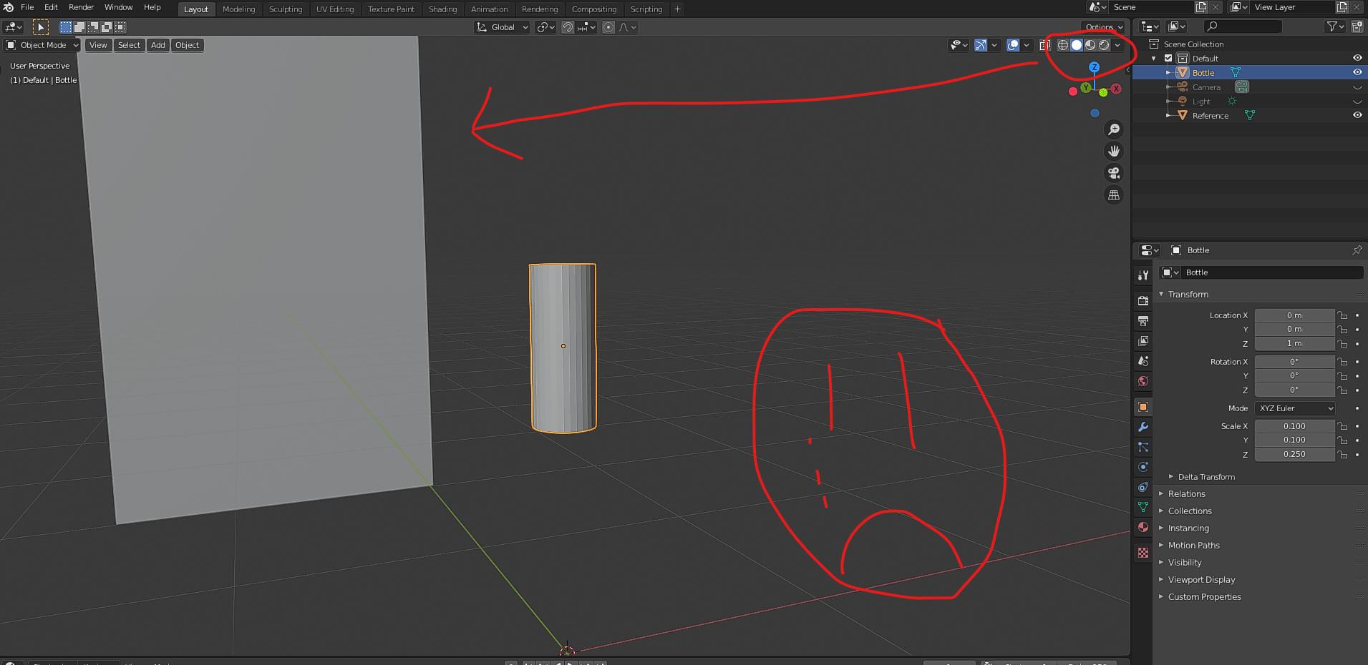Expand the Viewport Display panel
Image resolution: width=1368 pixels, height=665 pixels.
1201,579
